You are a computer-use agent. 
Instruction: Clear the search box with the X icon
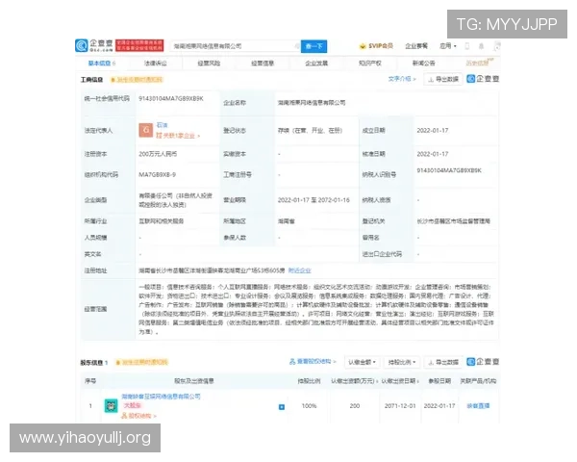296,46
